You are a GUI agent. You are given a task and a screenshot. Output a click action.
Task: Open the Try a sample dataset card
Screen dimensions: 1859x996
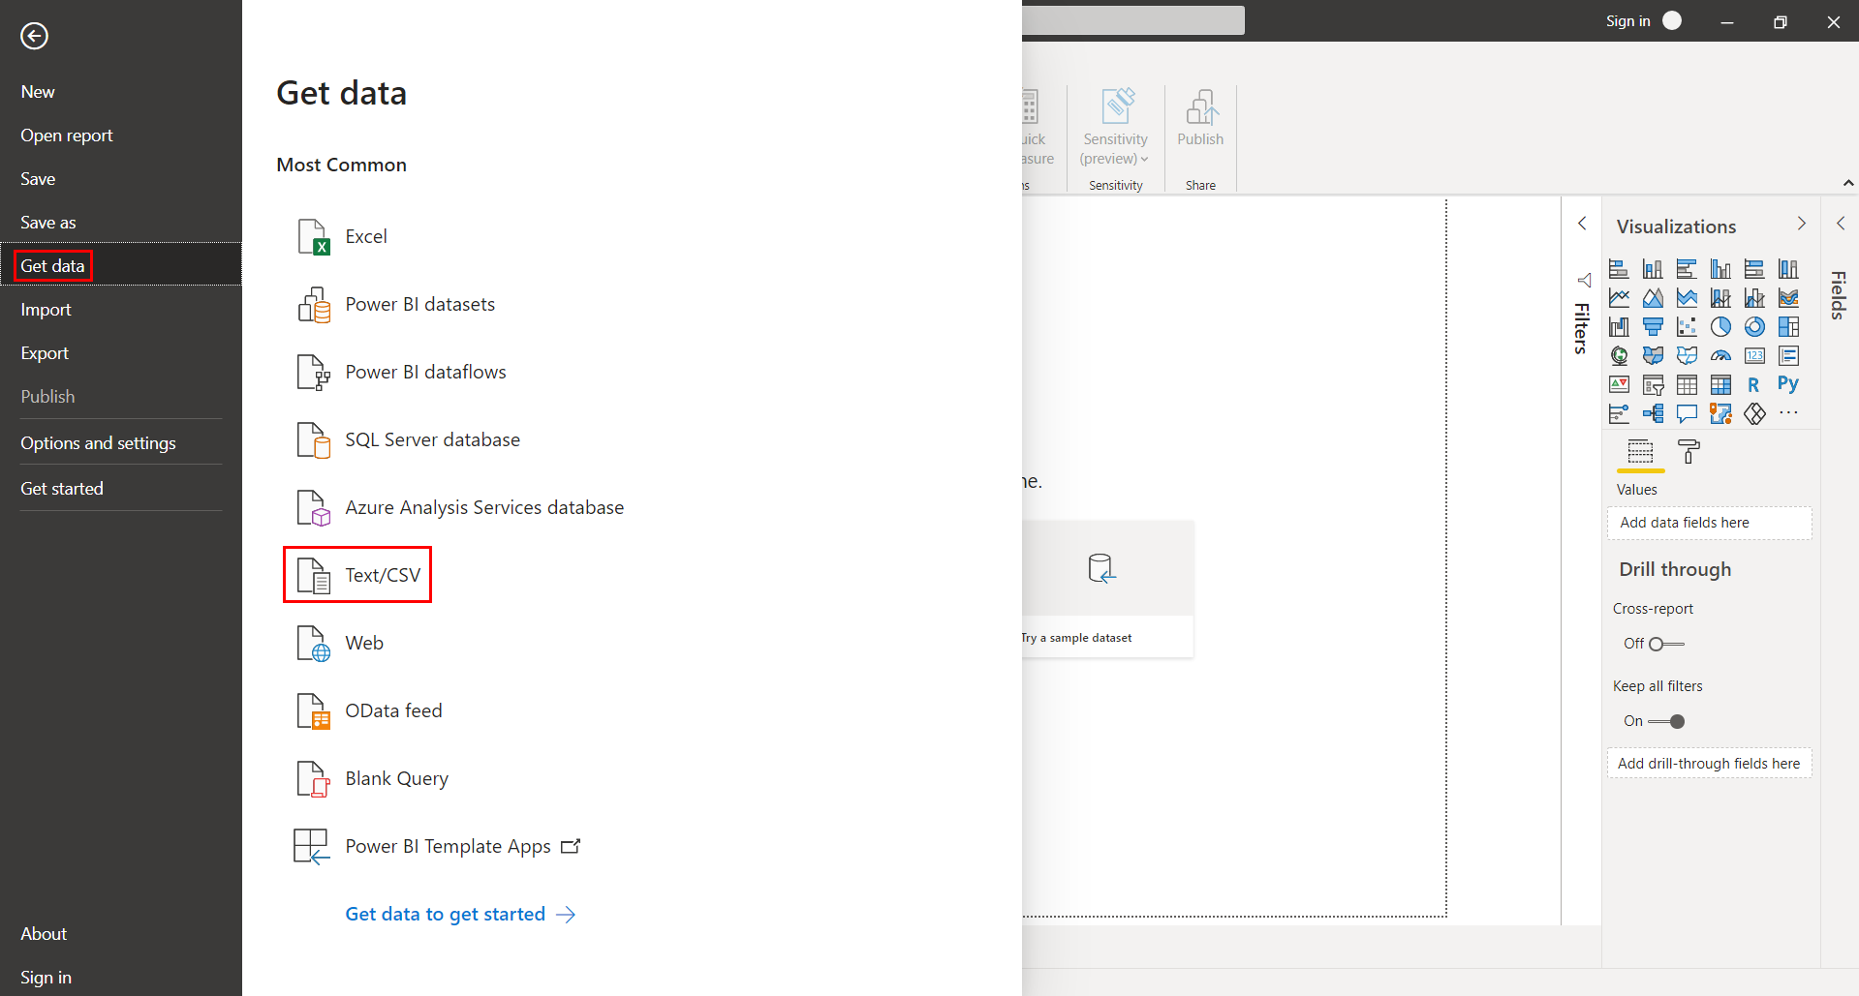(x=1107, y=589)
